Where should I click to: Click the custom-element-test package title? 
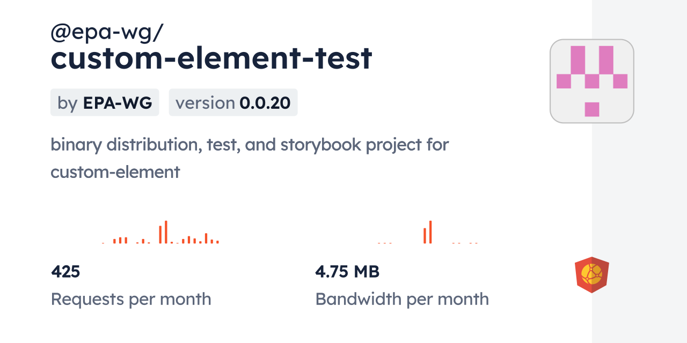point(211,58)
